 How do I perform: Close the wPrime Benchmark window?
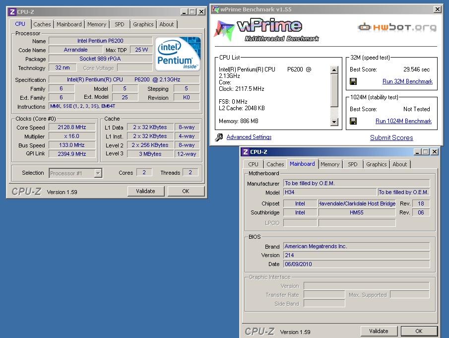pyautogui.click(x=438, y=9)
